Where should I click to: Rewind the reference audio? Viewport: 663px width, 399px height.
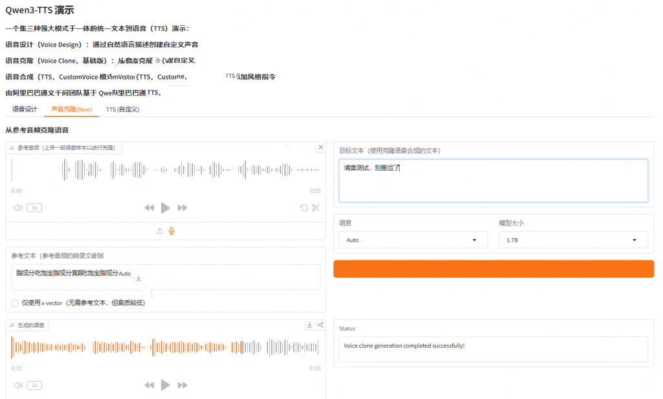click(x=150, y=208)
